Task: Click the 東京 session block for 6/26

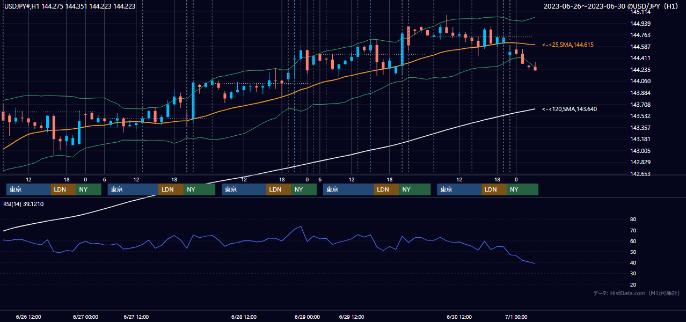Action: point(28,189)
